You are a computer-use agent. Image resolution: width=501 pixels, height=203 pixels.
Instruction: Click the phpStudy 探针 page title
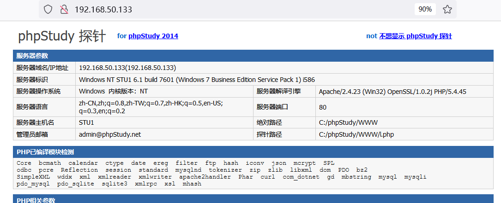point(62,36)
